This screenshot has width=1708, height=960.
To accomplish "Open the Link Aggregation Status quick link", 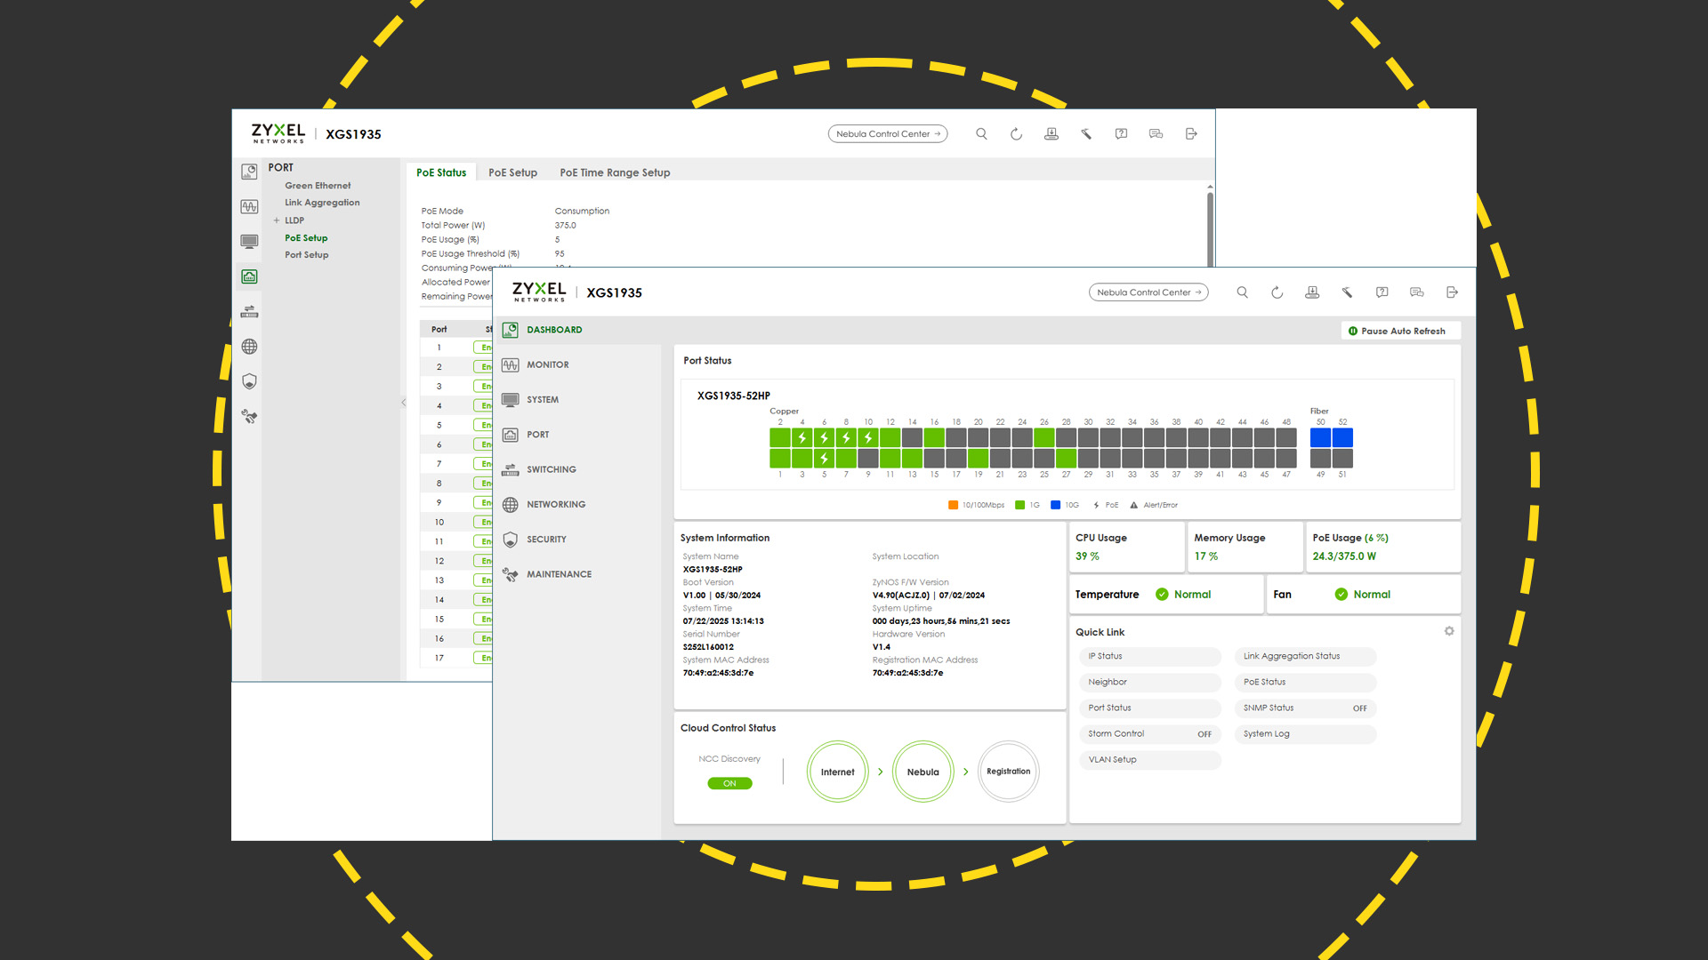I will point(1305,657).
